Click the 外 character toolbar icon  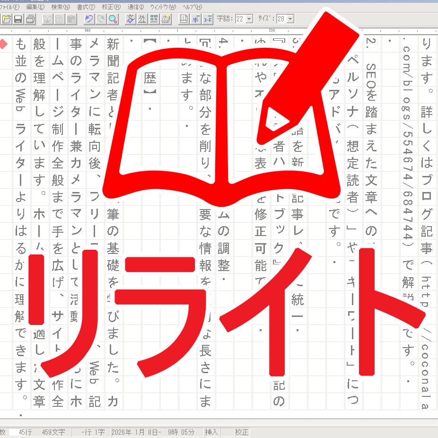pyautogui.click(x=142, y=19)
